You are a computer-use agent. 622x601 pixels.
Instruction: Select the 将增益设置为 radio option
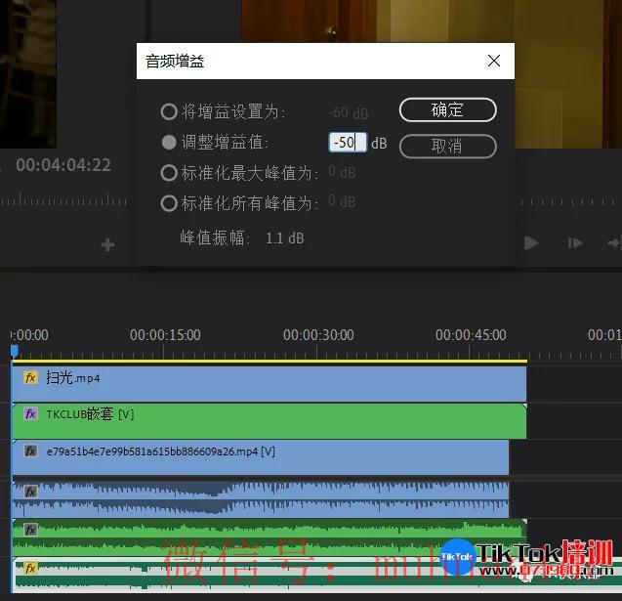[x=169, y=112]
